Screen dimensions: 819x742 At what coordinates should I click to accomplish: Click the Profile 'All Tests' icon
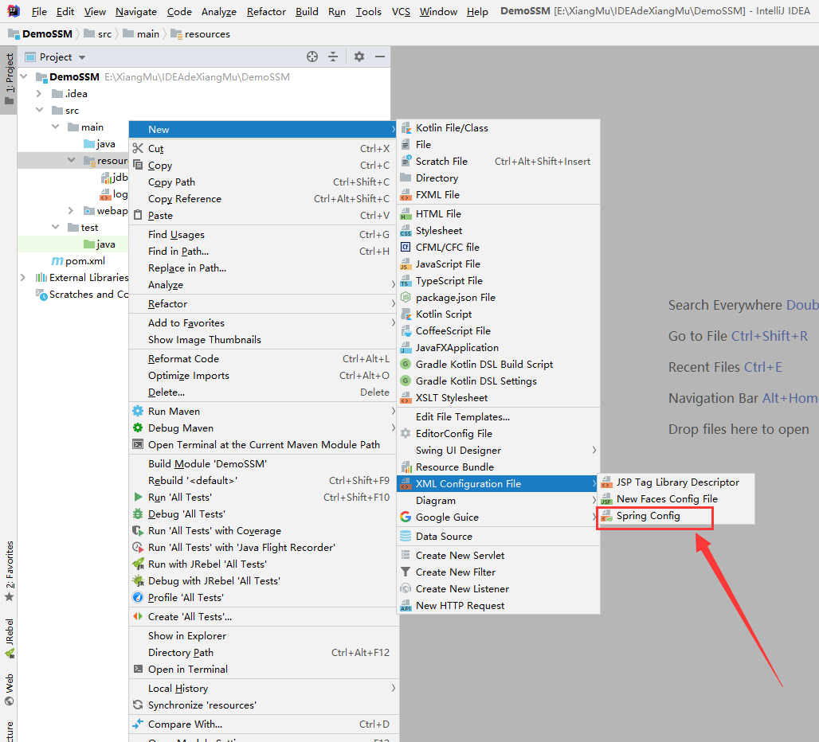tap(138, 597)
